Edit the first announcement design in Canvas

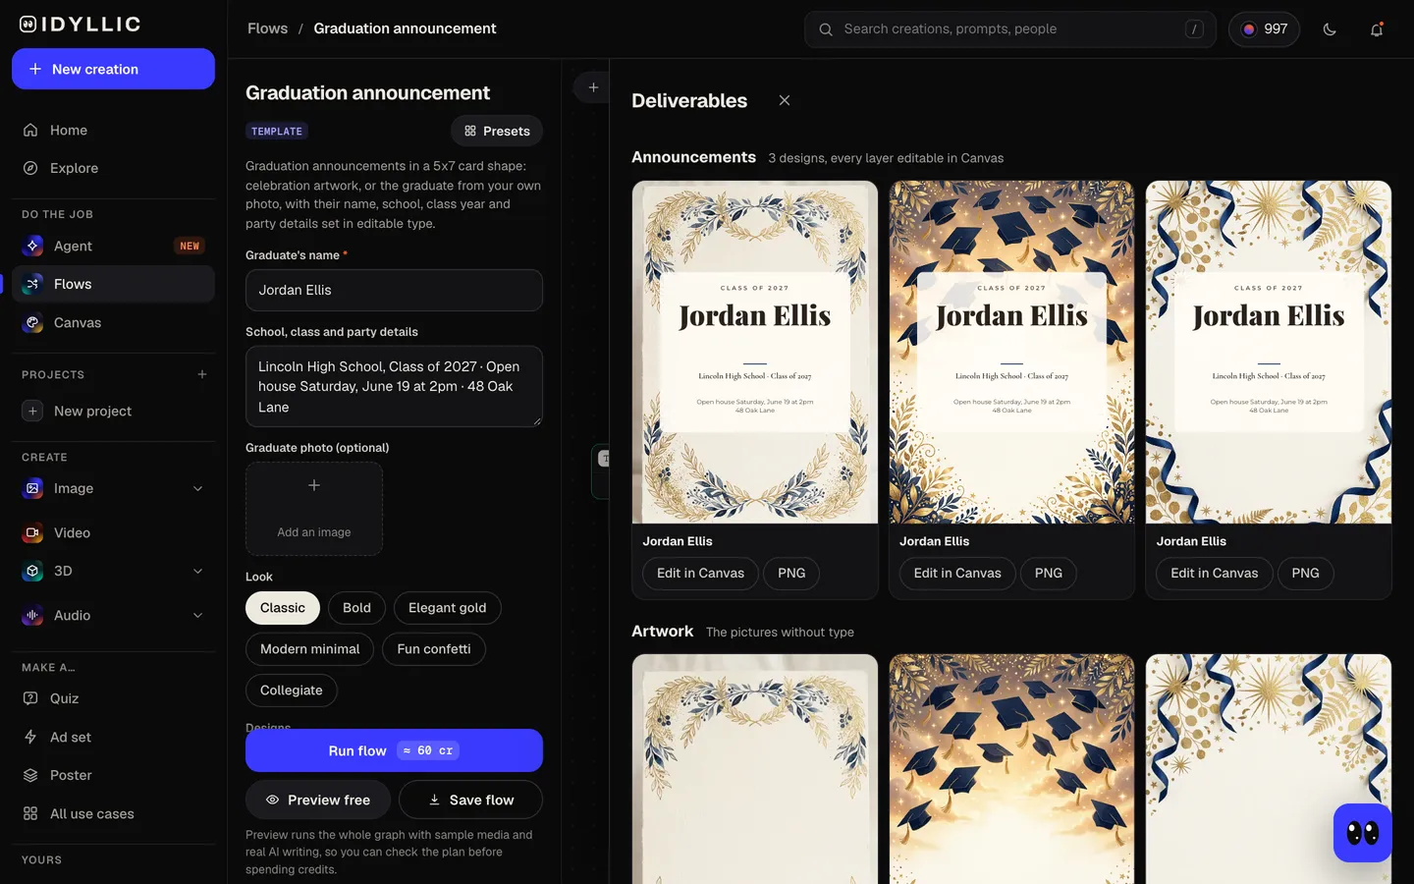(x=700, y=573)
